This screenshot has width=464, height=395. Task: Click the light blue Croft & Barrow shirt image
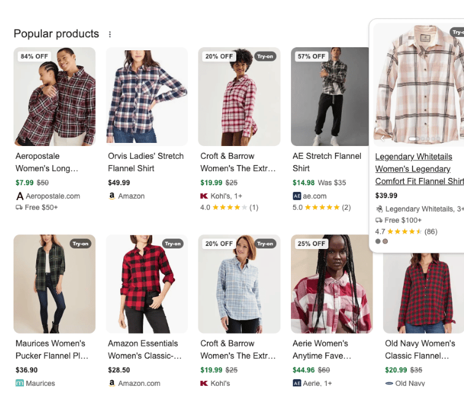coord(239,284)
